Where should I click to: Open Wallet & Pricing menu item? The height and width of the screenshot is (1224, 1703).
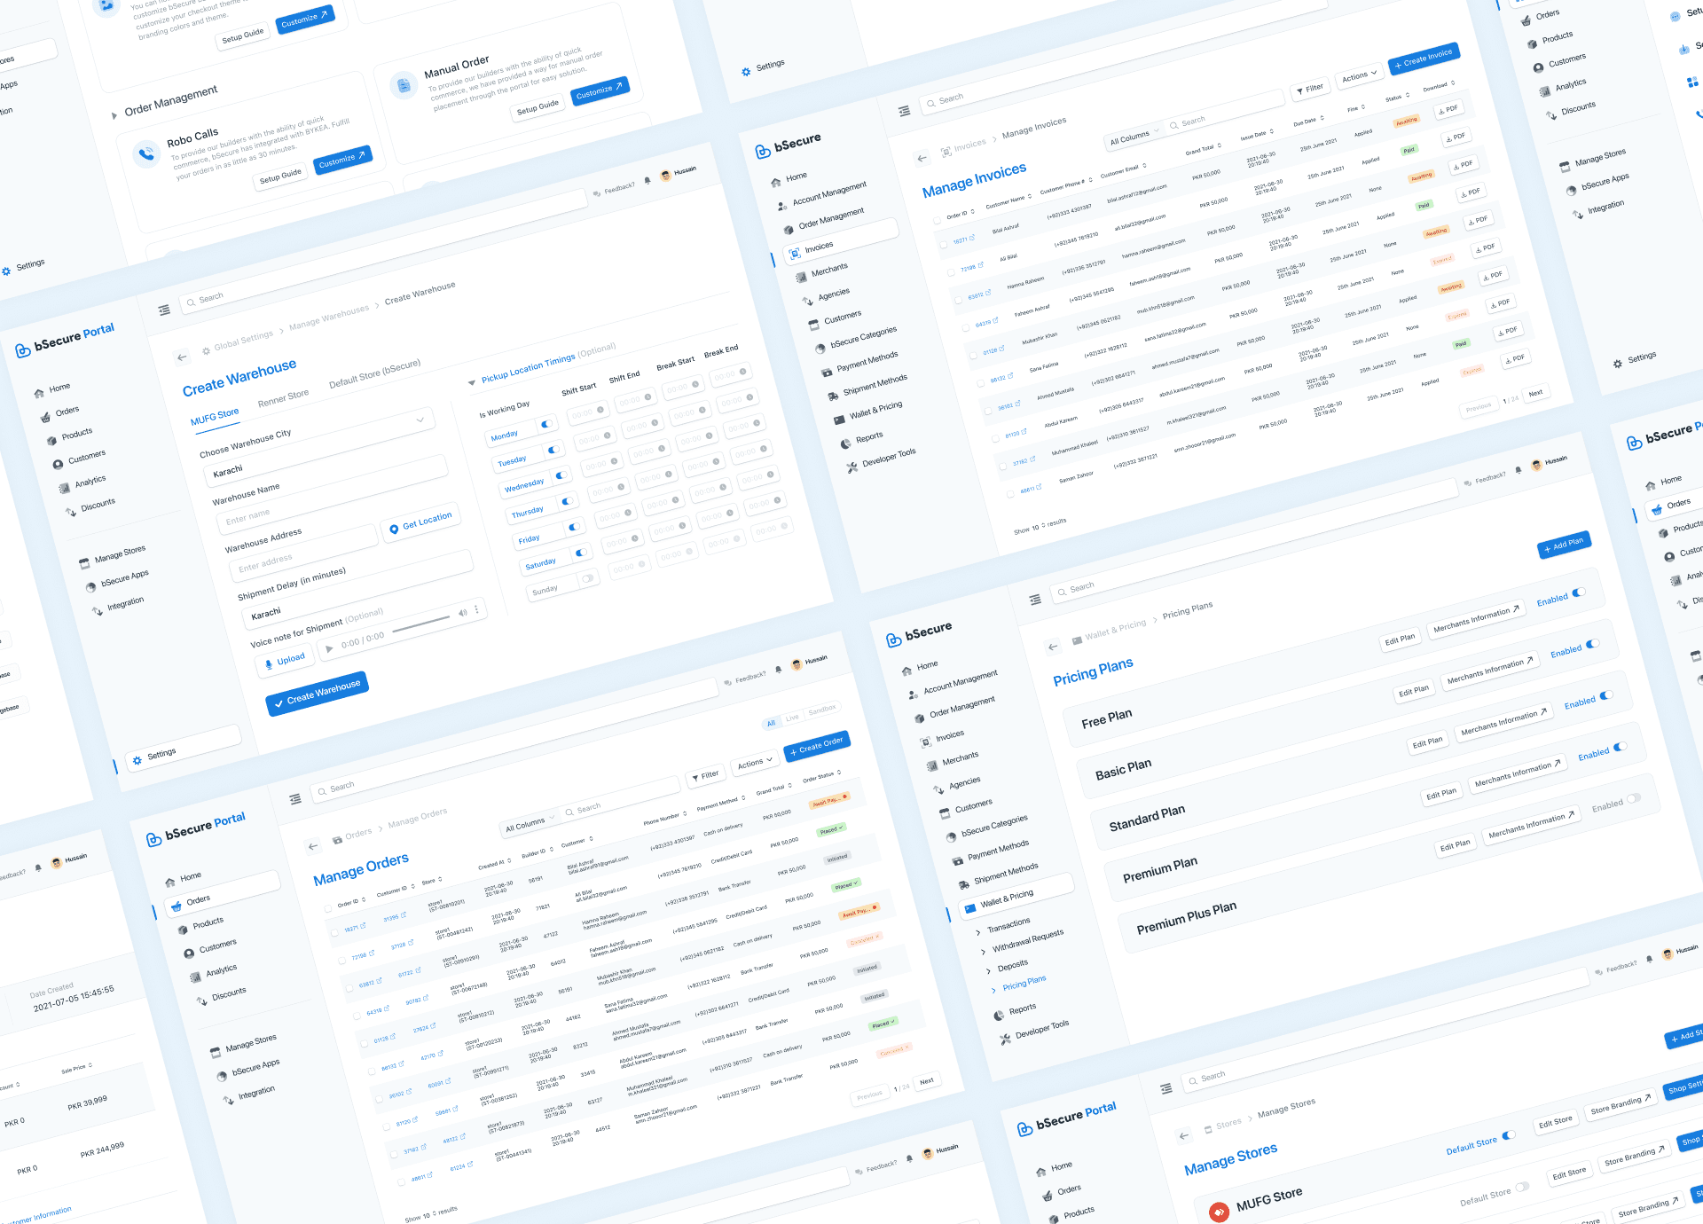[x=1006, y=899]
